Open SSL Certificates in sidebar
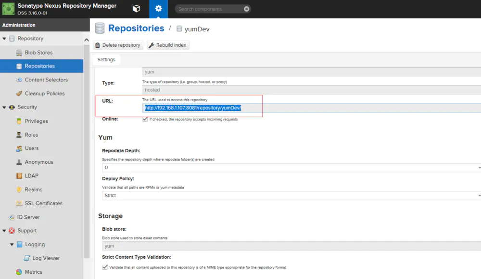 pyautogui.click(x=44, y=203)
